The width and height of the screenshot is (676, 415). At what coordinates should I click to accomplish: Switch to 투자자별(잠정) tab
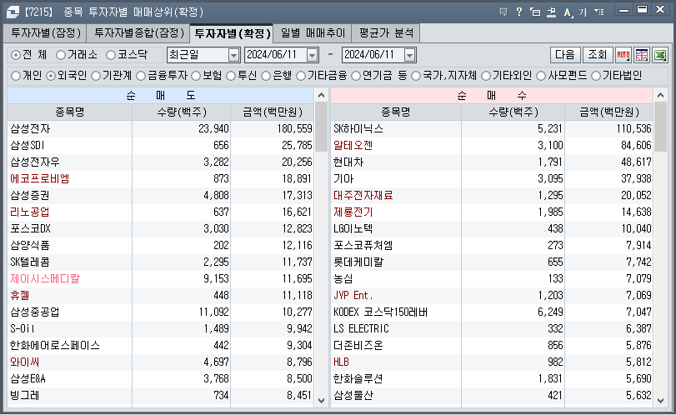coord(46,32)
